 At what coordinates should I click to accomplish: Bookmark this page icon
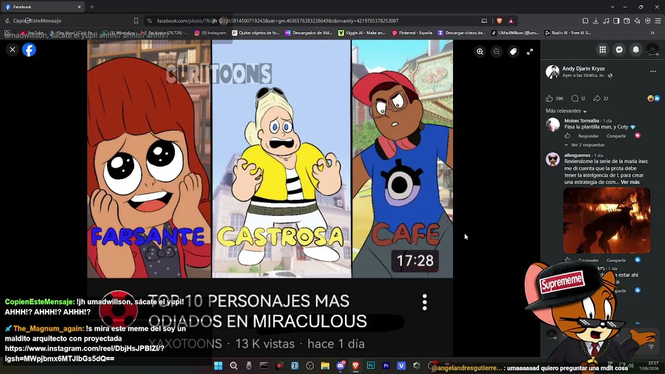coord(136,21)
